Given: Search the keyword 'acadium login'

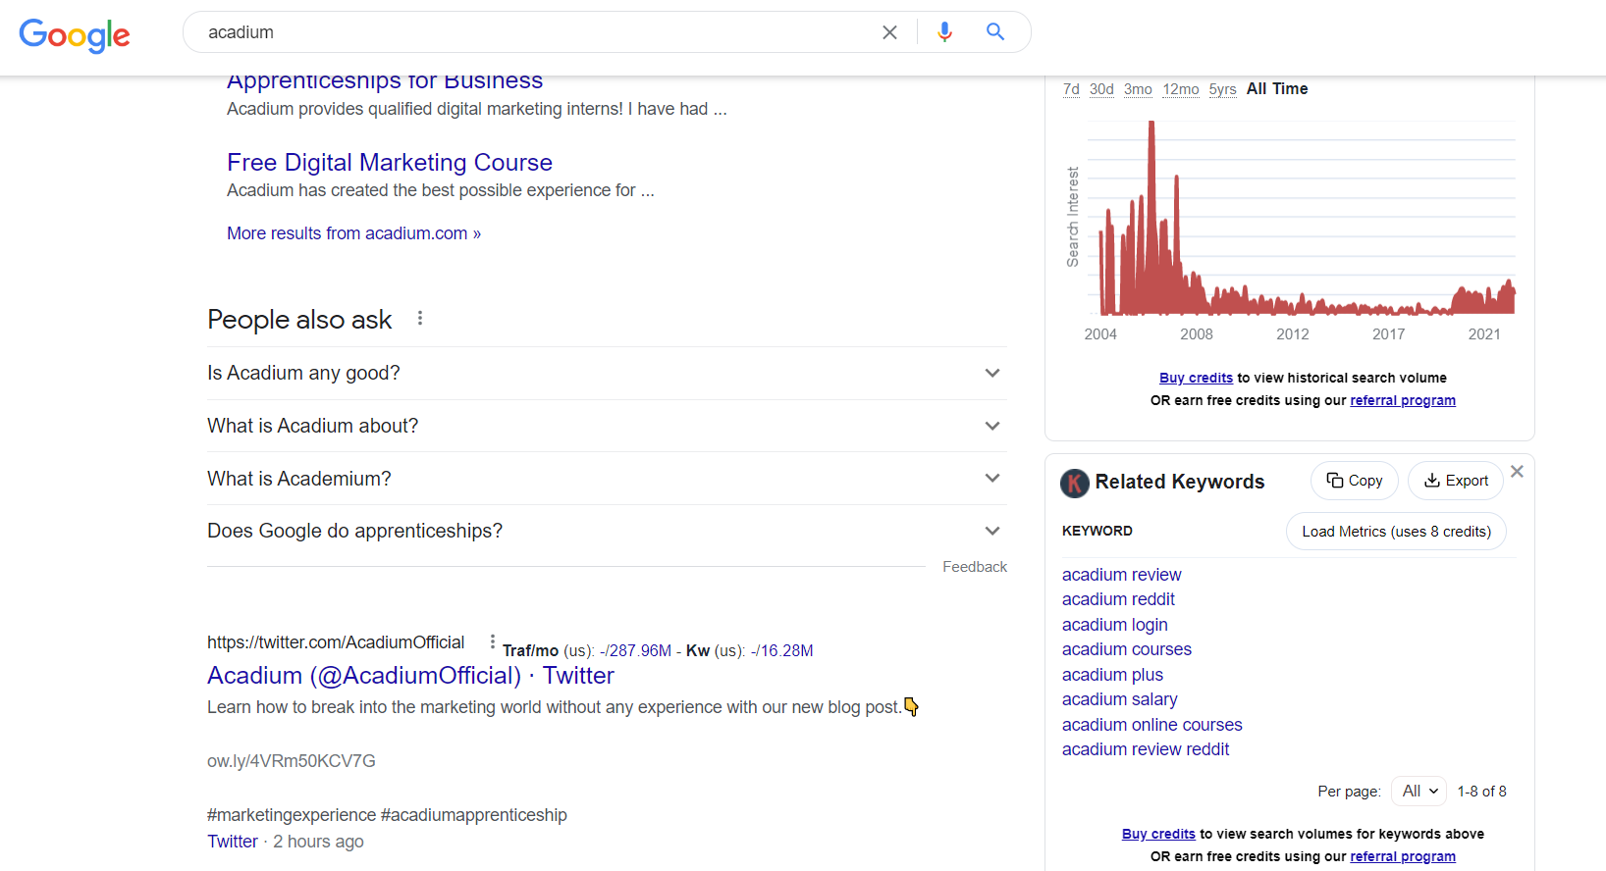Looking at the screenshot, I should 1115,625.
